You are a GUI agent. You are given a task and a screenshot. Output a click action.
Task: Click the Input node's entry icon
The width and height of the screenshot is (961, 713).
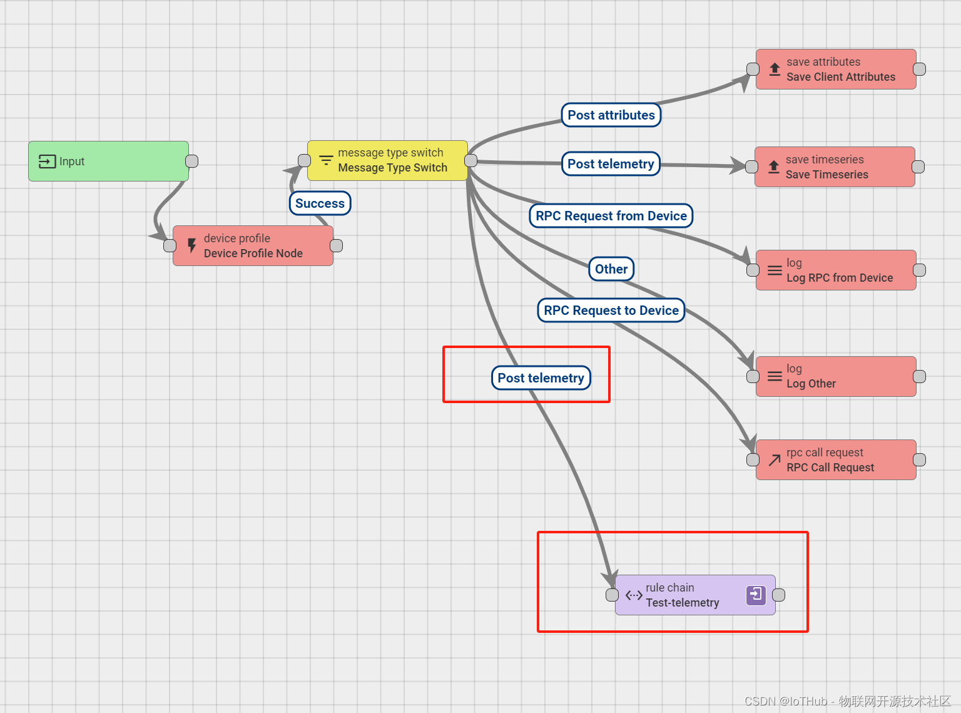[47, 162]
